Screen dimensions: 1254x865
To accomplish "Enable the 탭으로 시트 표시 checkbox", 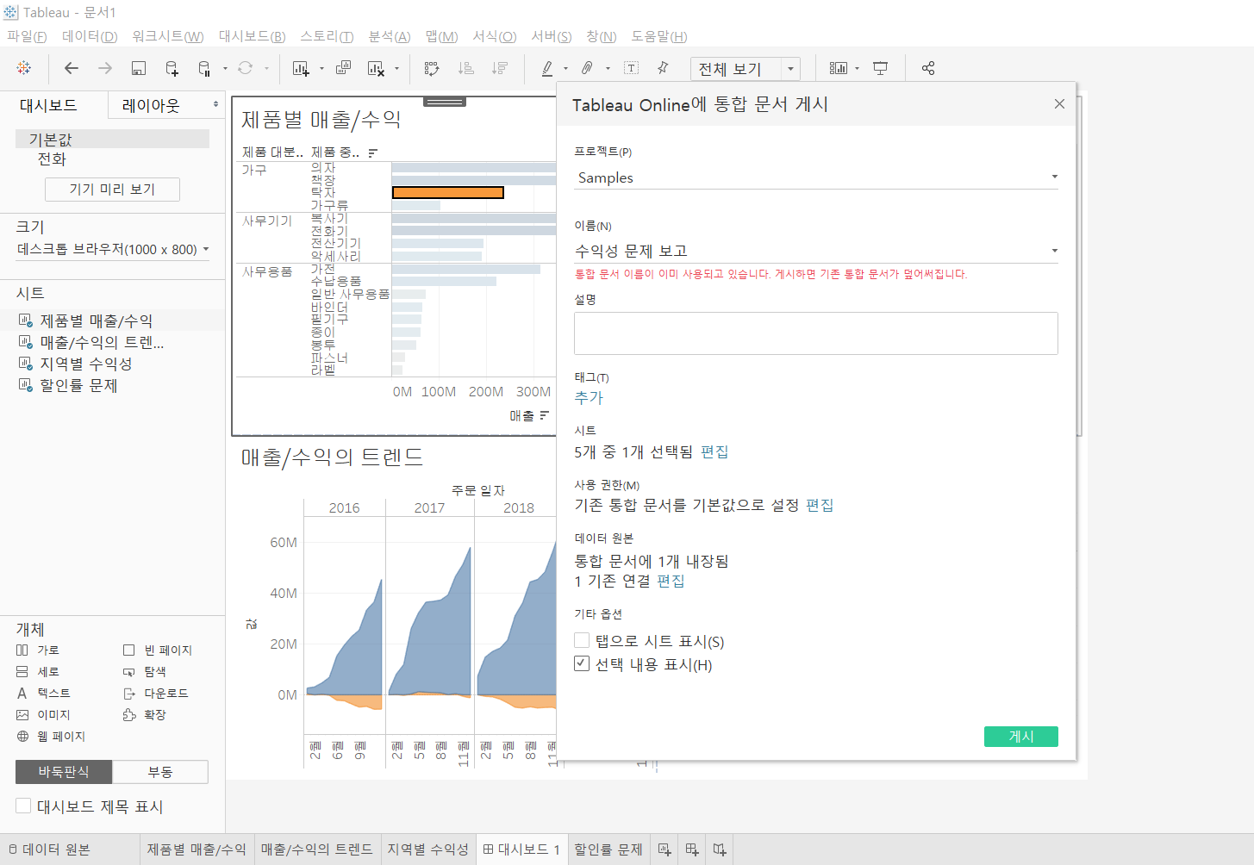I will pos(582,640).
